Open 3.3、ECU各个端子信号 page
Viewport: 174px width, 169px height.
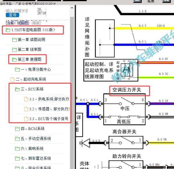point(49,119)
